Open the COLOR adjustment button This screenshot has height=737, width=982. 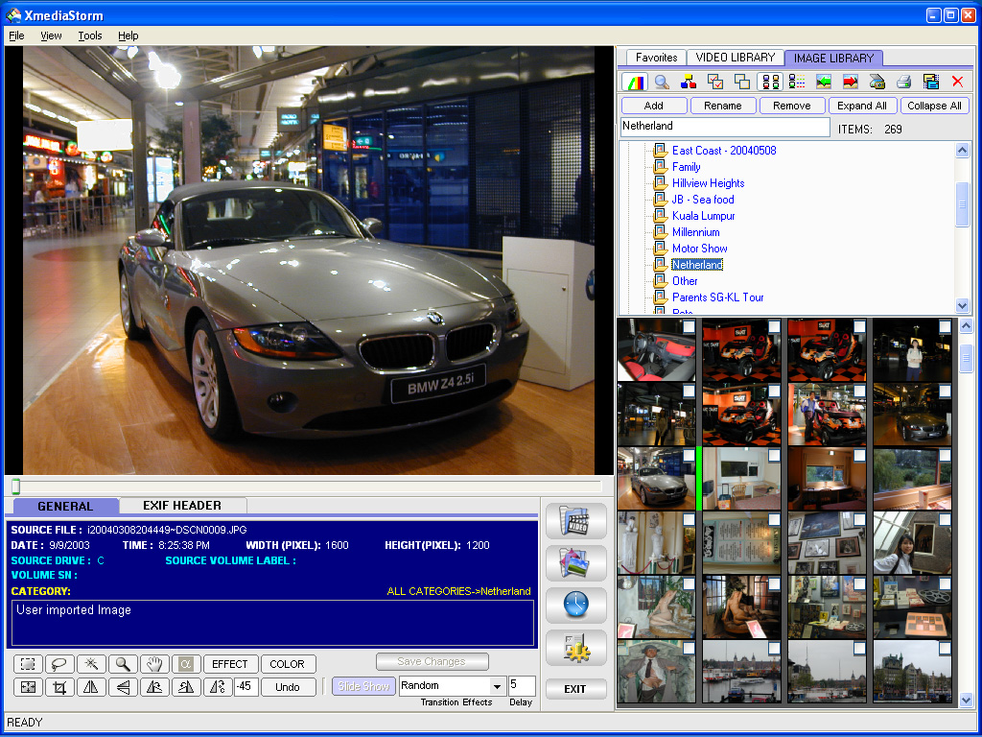[288, 664]
